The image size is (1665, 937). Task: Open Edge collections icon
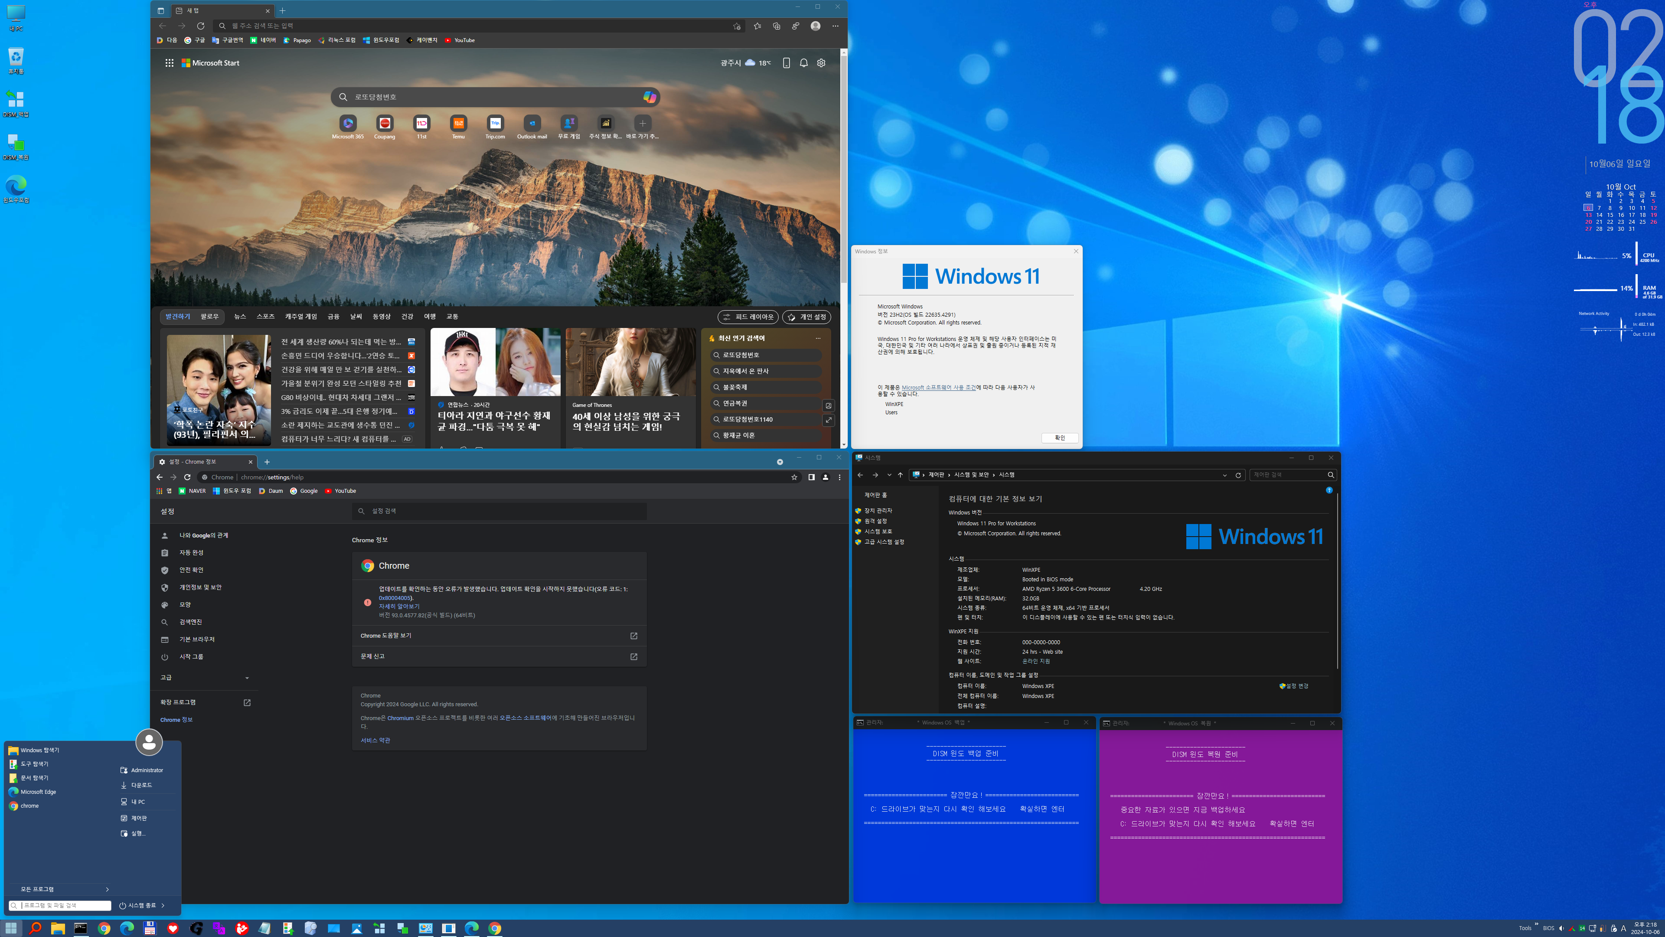(776, 26)
